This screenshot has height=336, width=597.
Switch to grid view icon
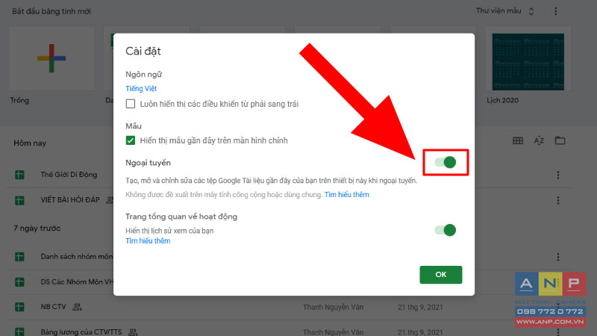(518, 141)
